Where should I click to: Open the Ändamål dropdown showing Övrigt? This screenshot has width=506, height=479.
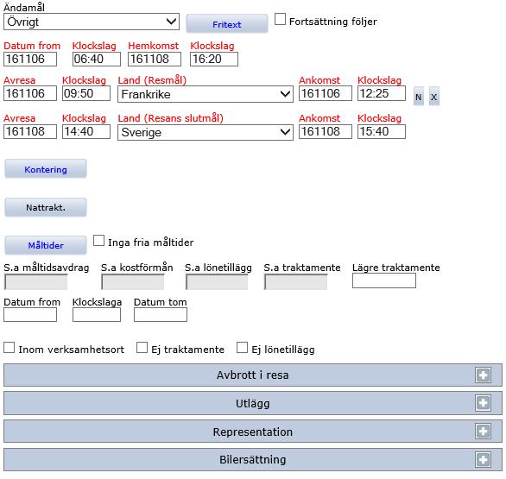coord(92,22)
